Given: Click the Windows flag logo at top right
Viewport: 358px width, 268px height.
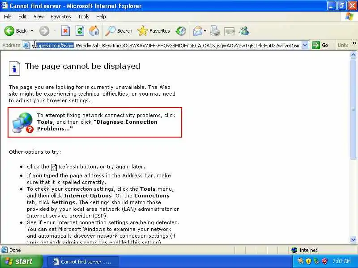Looking at the screenshot, I should click(x=349, y=17).
